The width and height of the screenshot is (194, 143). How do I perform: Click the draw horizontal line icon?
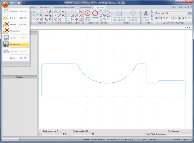click(73, 12)
